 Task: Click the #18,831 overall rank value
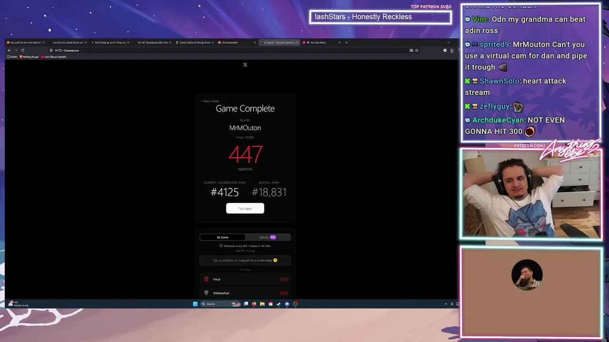[269, 192]
